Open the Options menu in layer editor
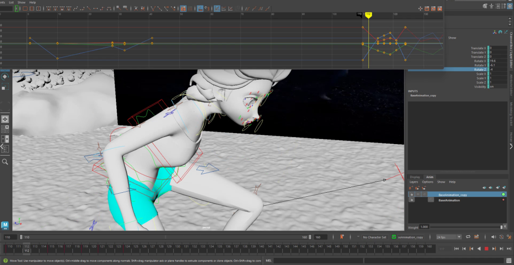 tap(428, 182)
